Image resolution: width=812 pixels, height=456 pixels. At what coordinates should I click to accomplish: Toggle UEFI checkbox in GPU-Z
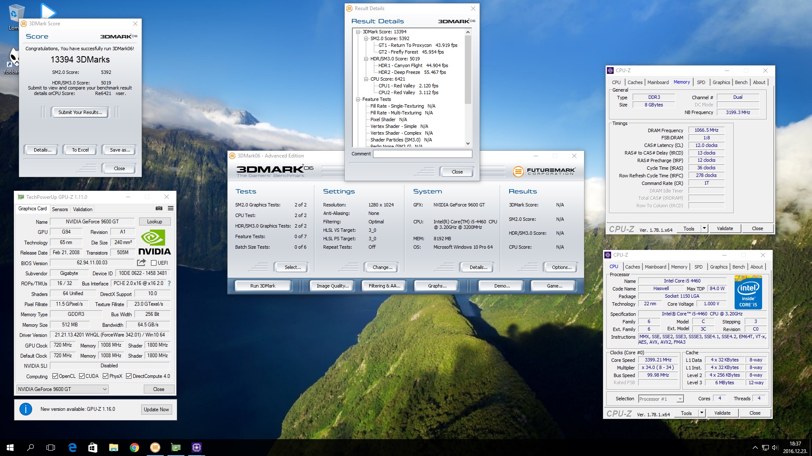[x=154, y=263]
